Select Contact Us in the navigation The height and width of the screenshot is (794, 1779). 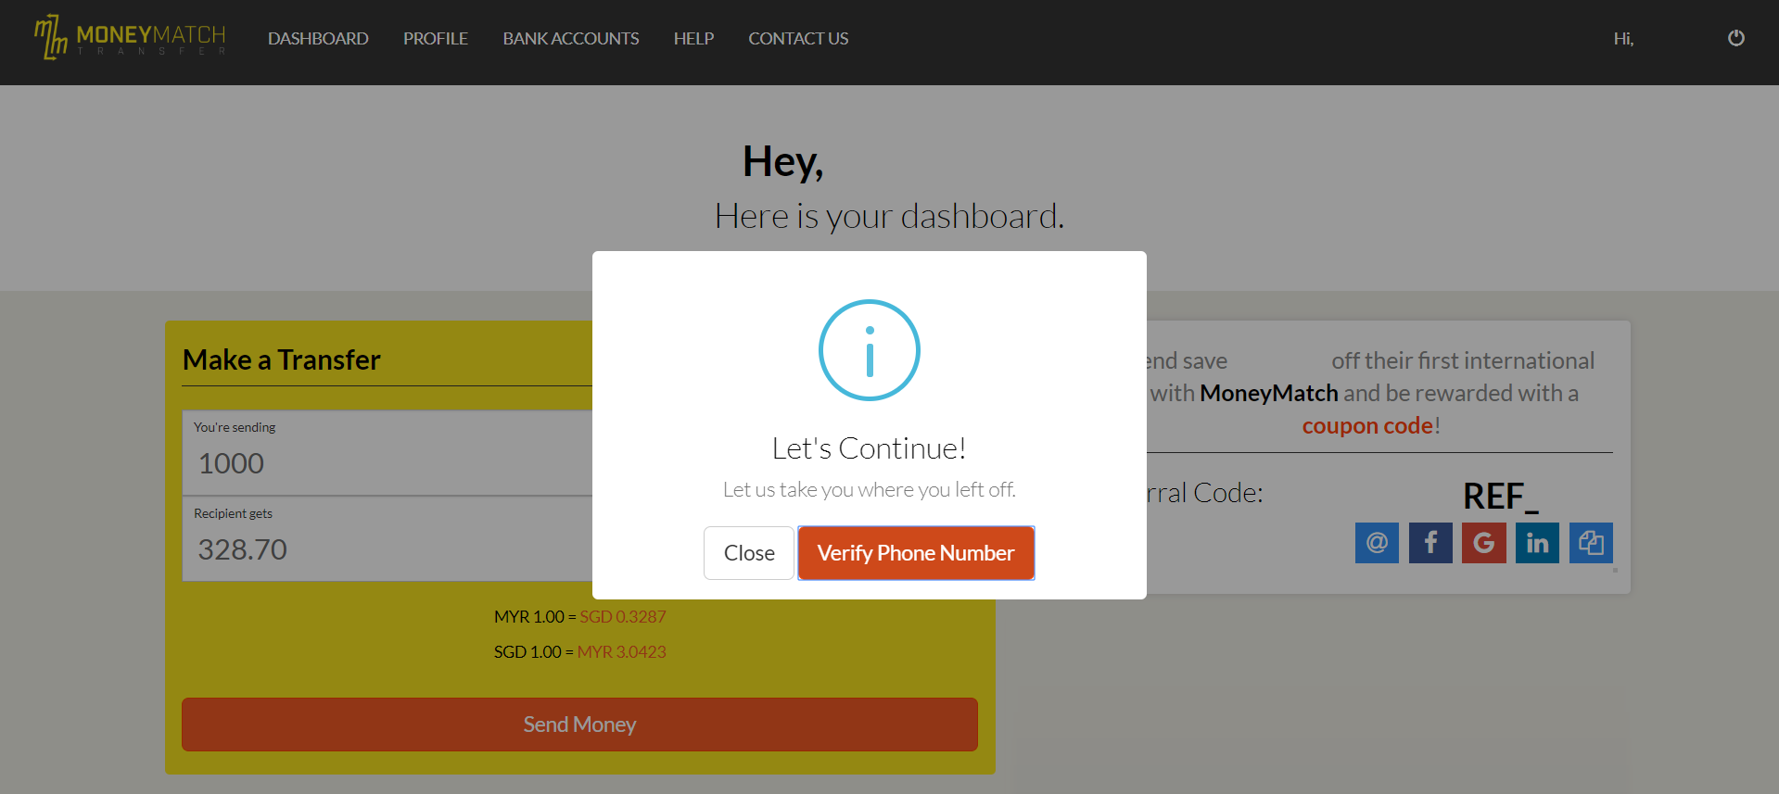pos(798,39)
